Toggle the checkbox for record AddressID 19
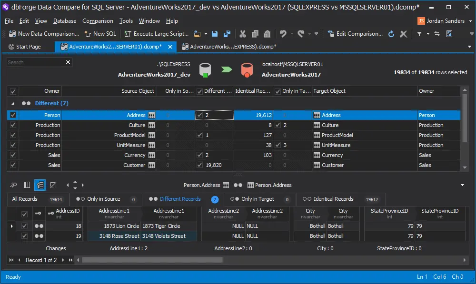 click(25, 236)
